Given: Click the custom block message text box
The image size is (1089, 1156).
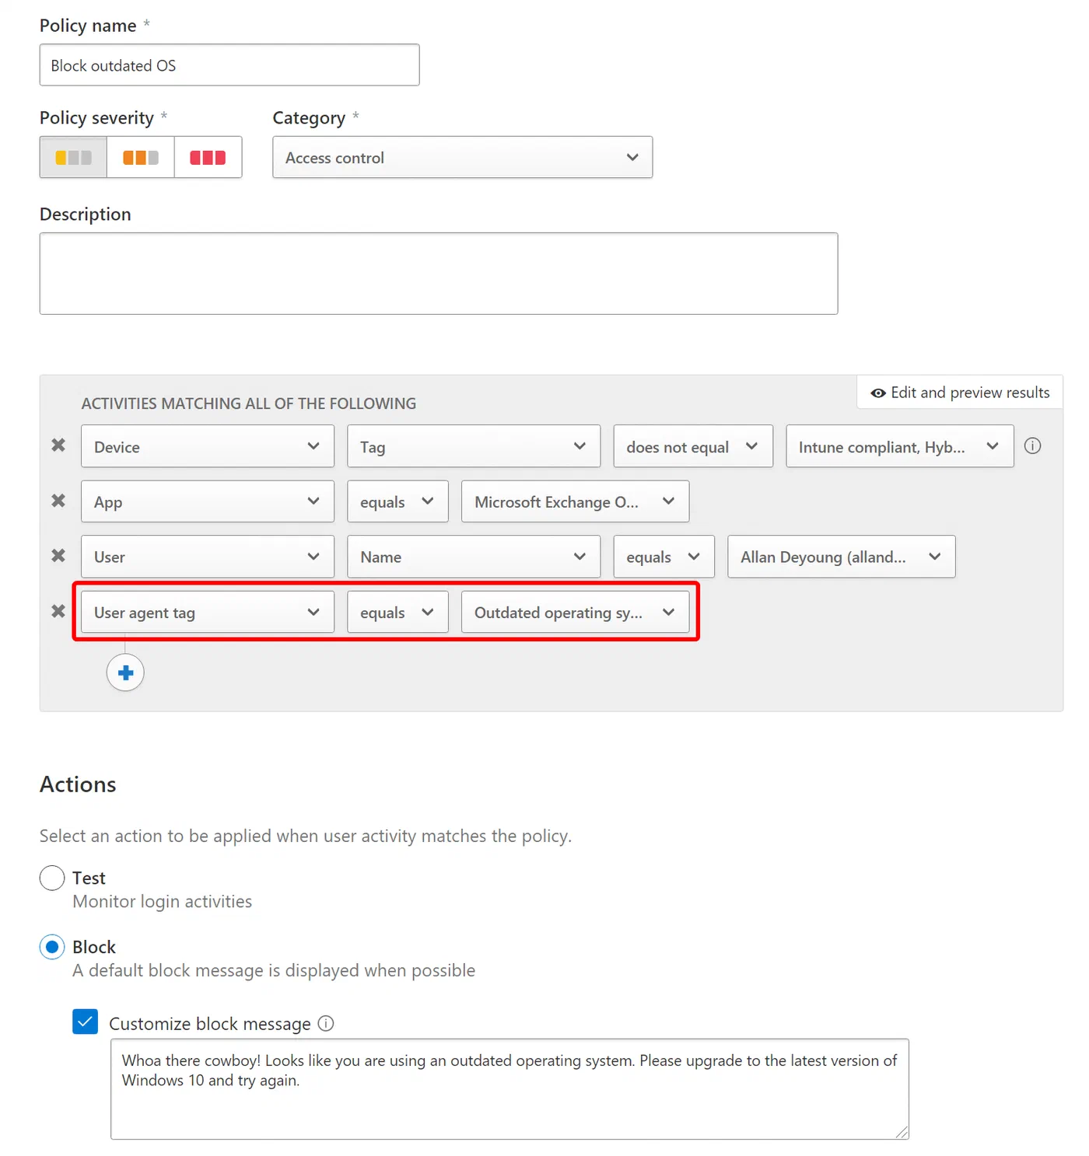Looking at the screenshot, I should [x=509, y=1089].
